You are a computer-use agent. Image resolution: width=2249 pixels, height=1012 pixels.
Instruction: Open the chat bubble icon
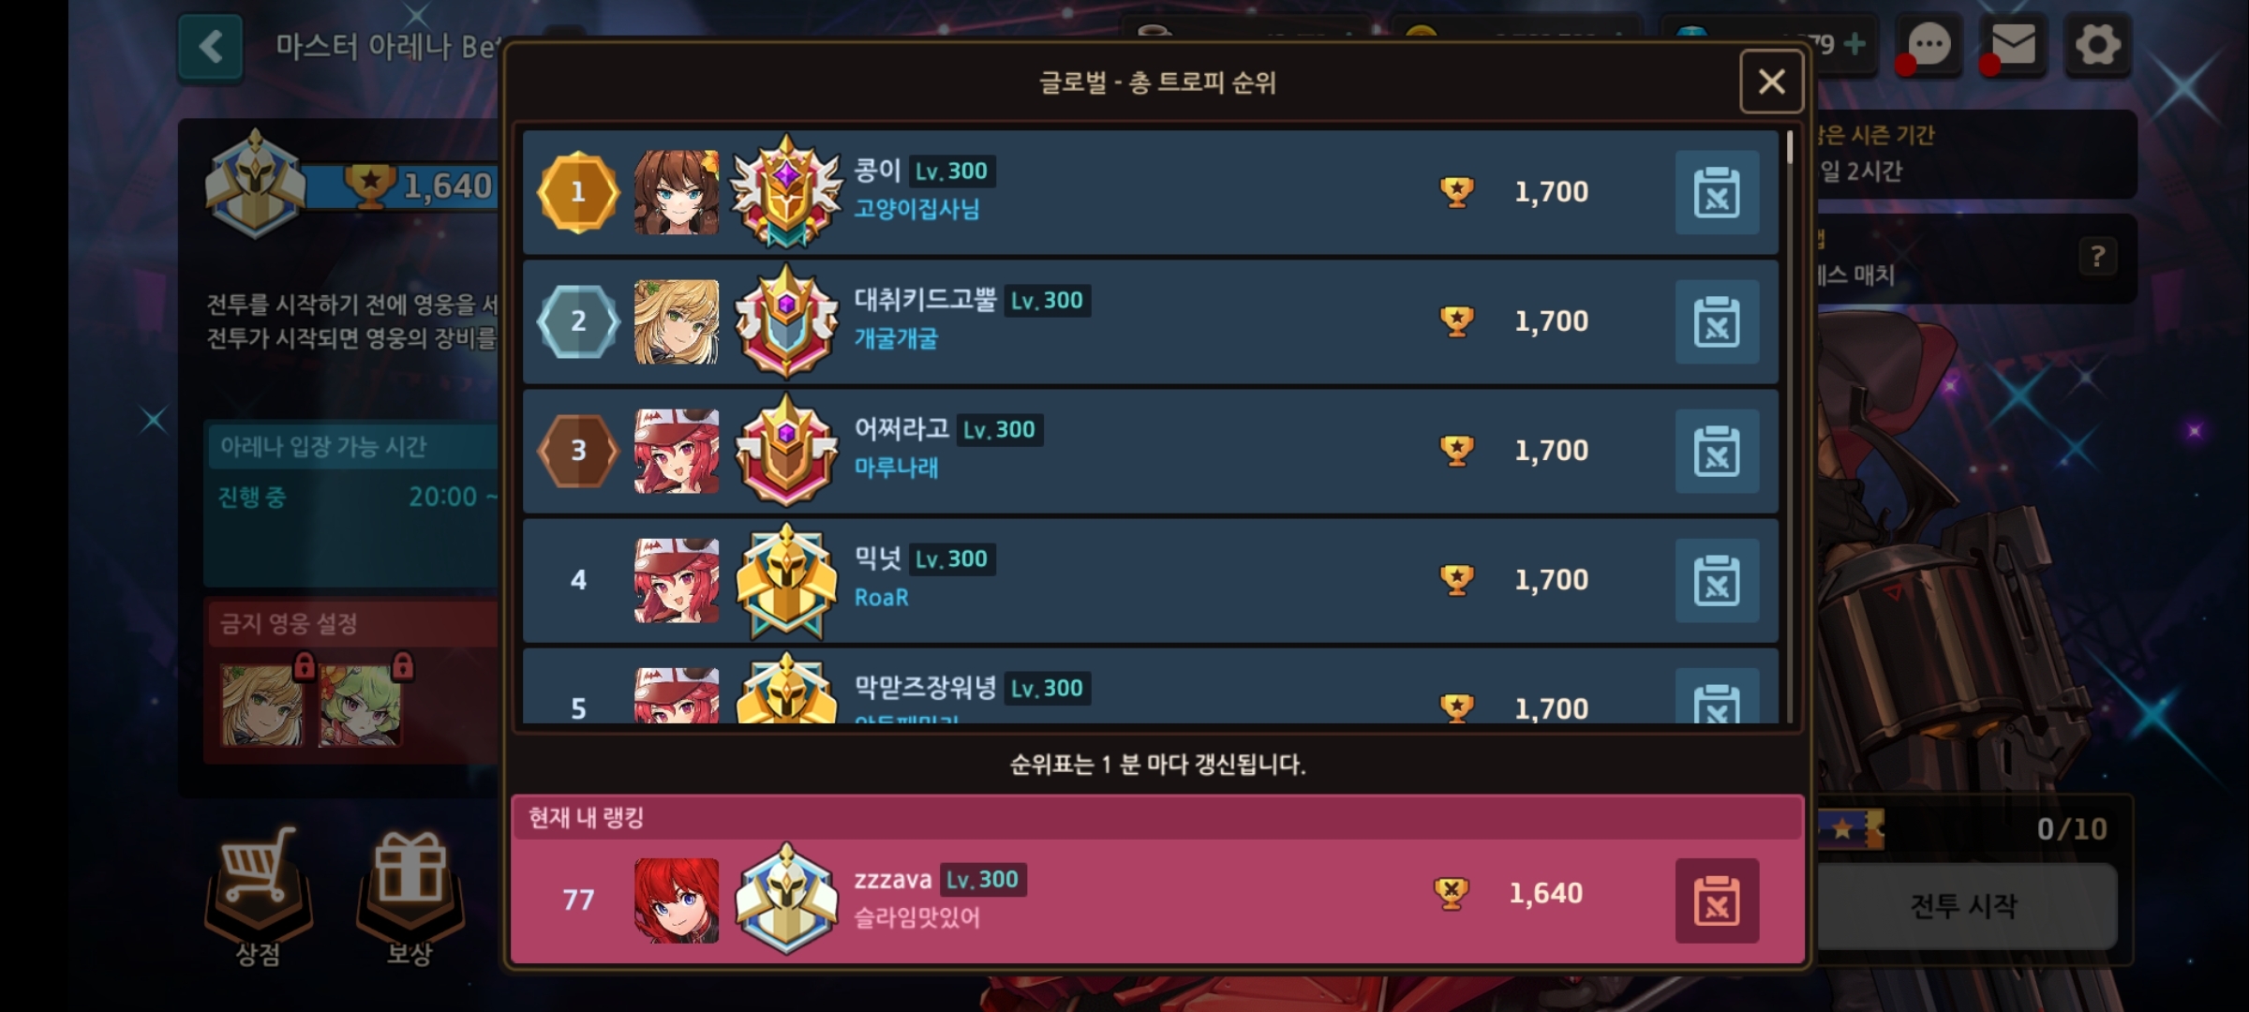coord(1929,45)
